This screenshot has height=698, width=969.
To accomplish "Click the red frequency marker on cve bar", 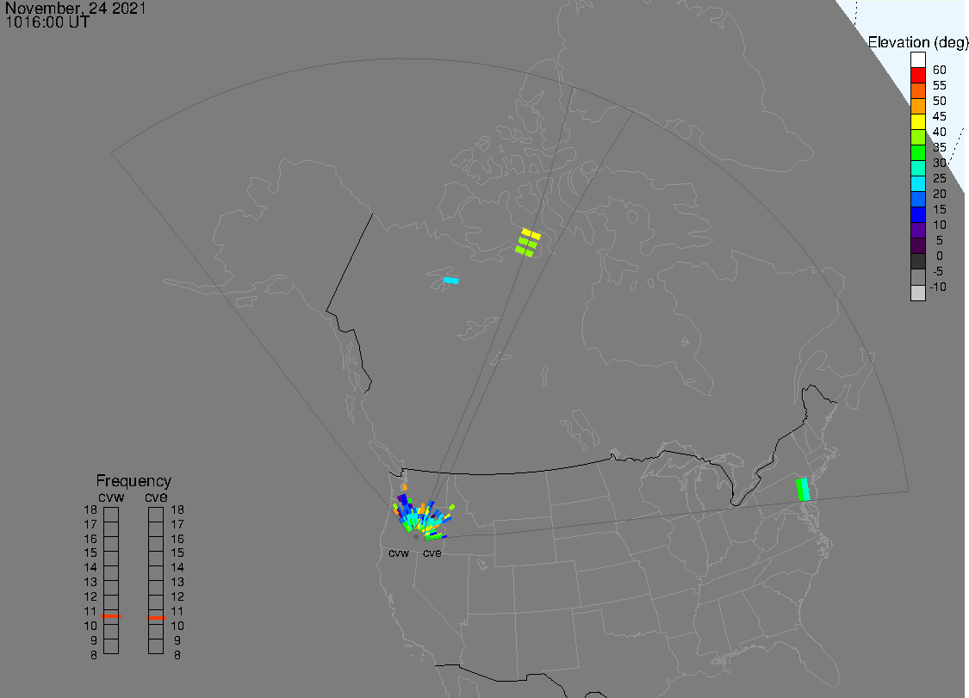I will pos(156,618).
